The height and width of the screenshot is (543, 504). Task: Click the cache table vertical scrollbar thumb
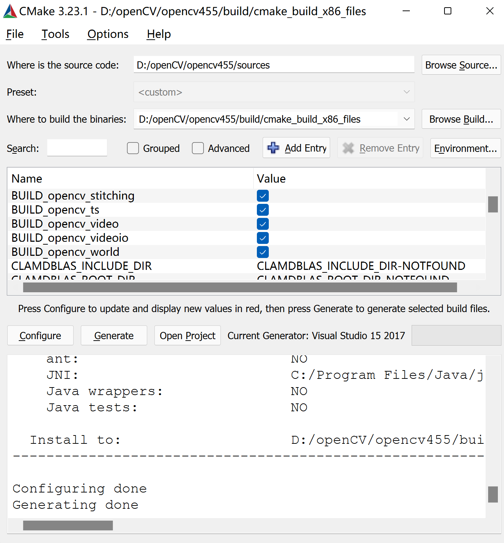[493, 204]
